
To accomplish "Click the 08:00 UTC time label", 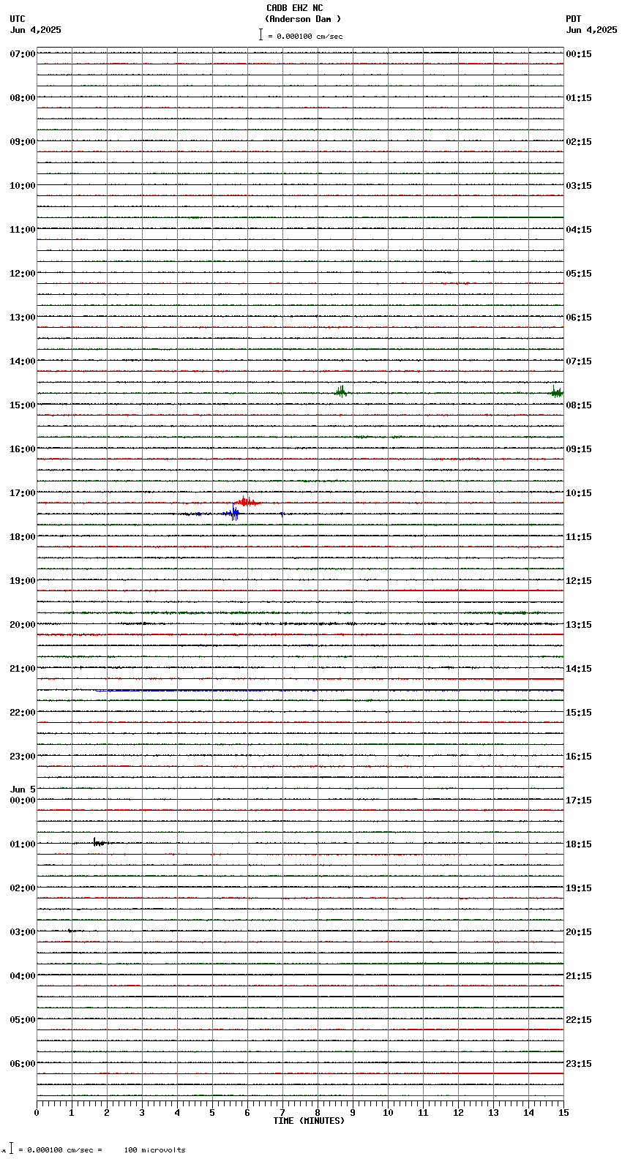I will click(x=23, y=98).
